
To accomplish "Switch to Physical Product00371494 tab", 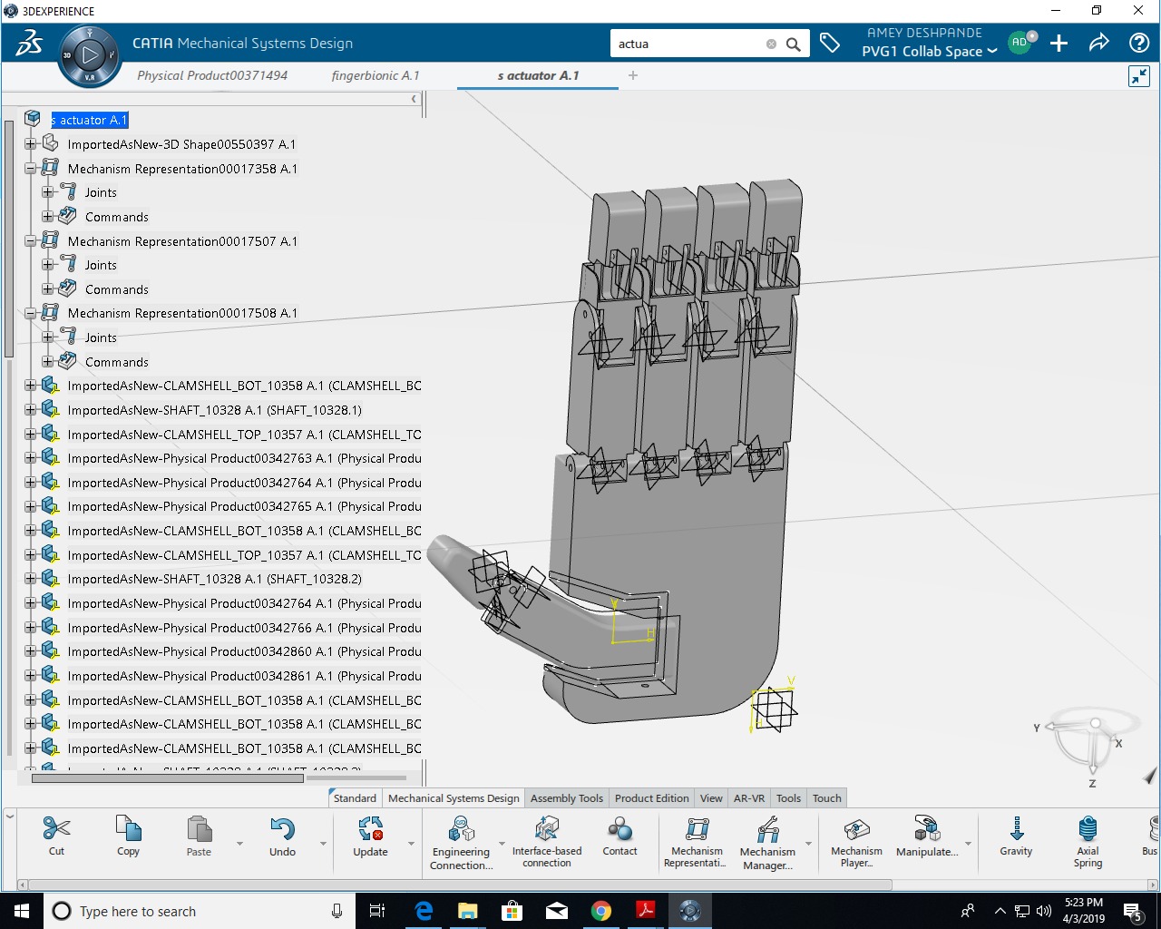I will pos(212,75).
